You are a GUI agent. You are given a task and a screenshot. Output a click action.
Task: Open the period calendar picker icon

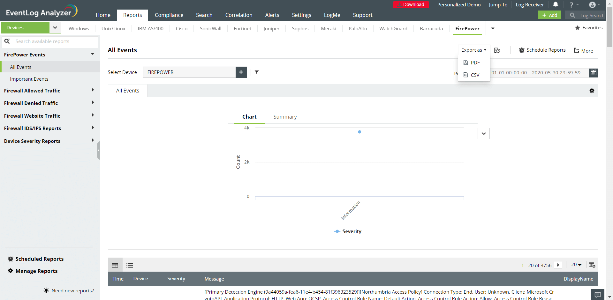[594, 73]
